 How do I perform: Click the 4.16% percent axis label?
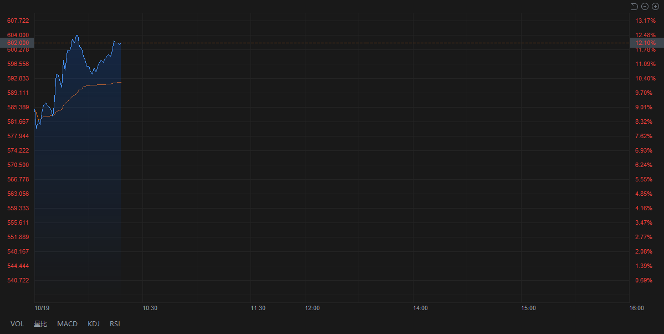643,208
